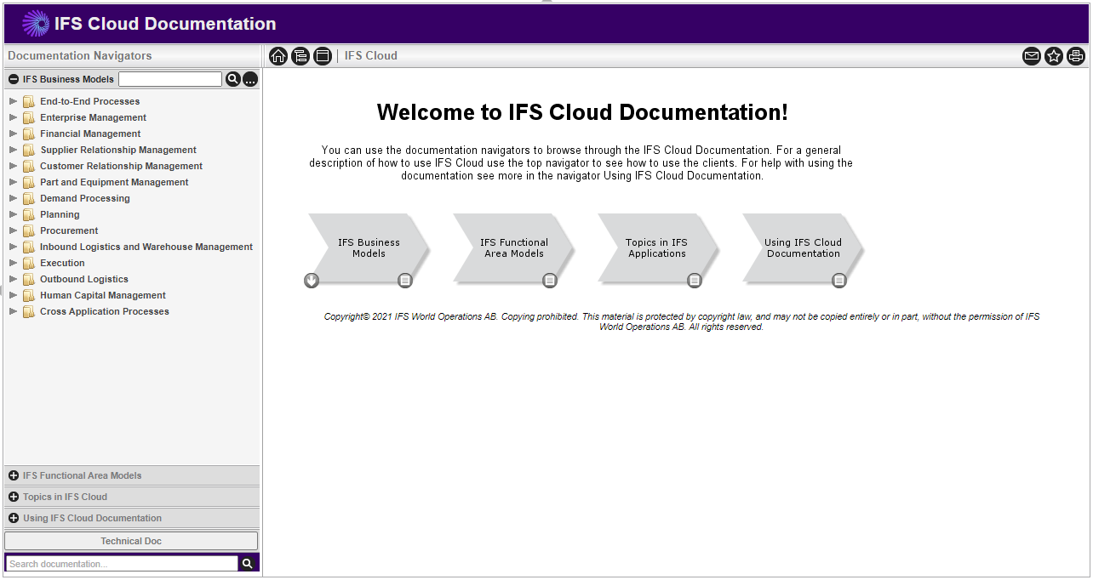Select Human Capital Management in the tree

[x=102, y=295]
